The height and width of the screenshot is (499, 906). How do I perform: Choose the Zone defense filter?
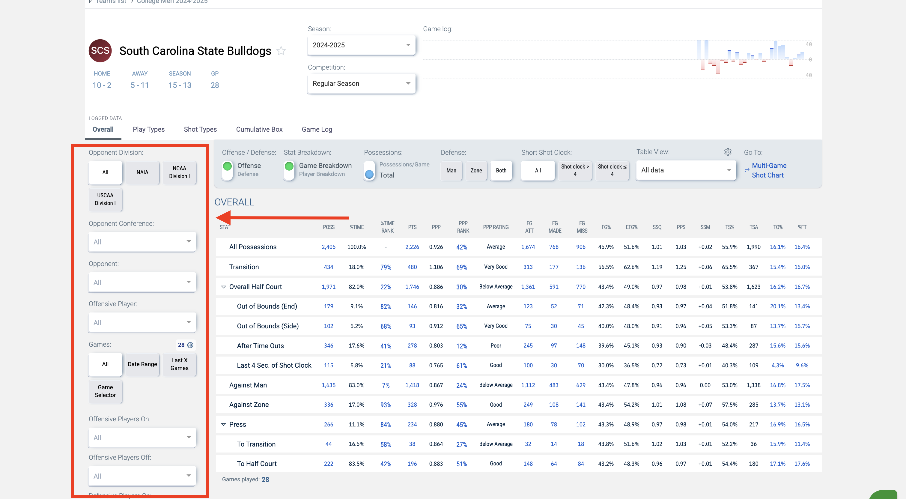point(476,170)
